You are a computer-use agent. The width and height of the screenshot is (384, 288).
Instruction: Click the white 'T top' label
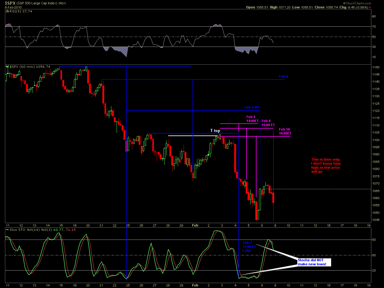click(x=215, y=130)
